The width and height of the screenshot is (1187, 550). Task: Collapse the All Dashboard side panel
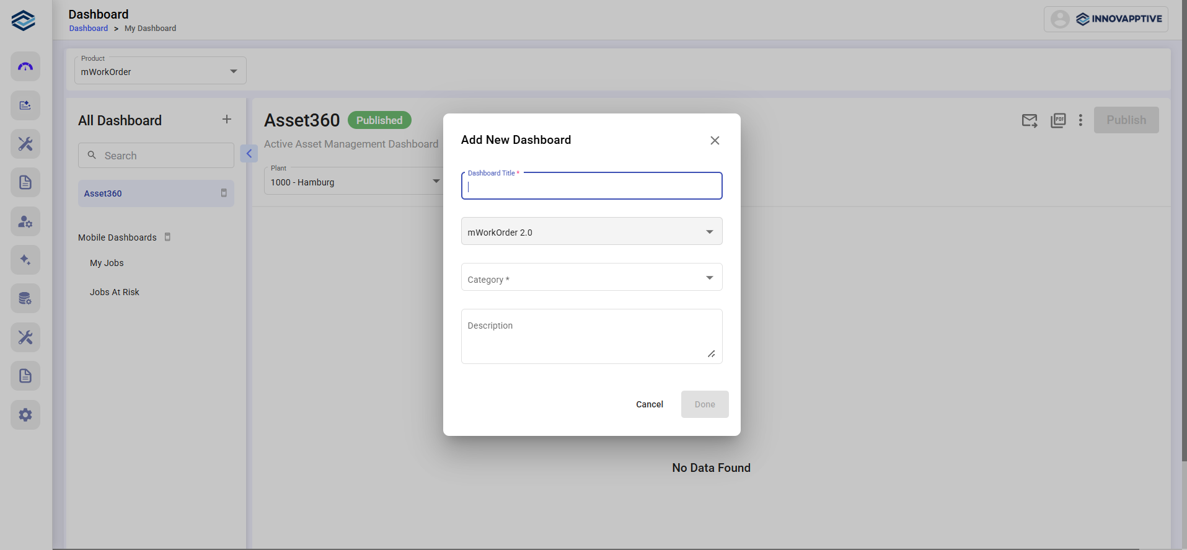click(x=249, y=153)
